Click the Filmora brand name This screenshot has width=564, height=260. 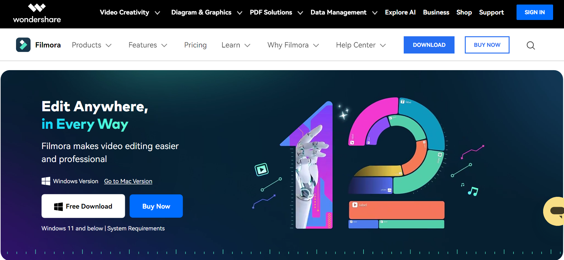tap(48, 45)
